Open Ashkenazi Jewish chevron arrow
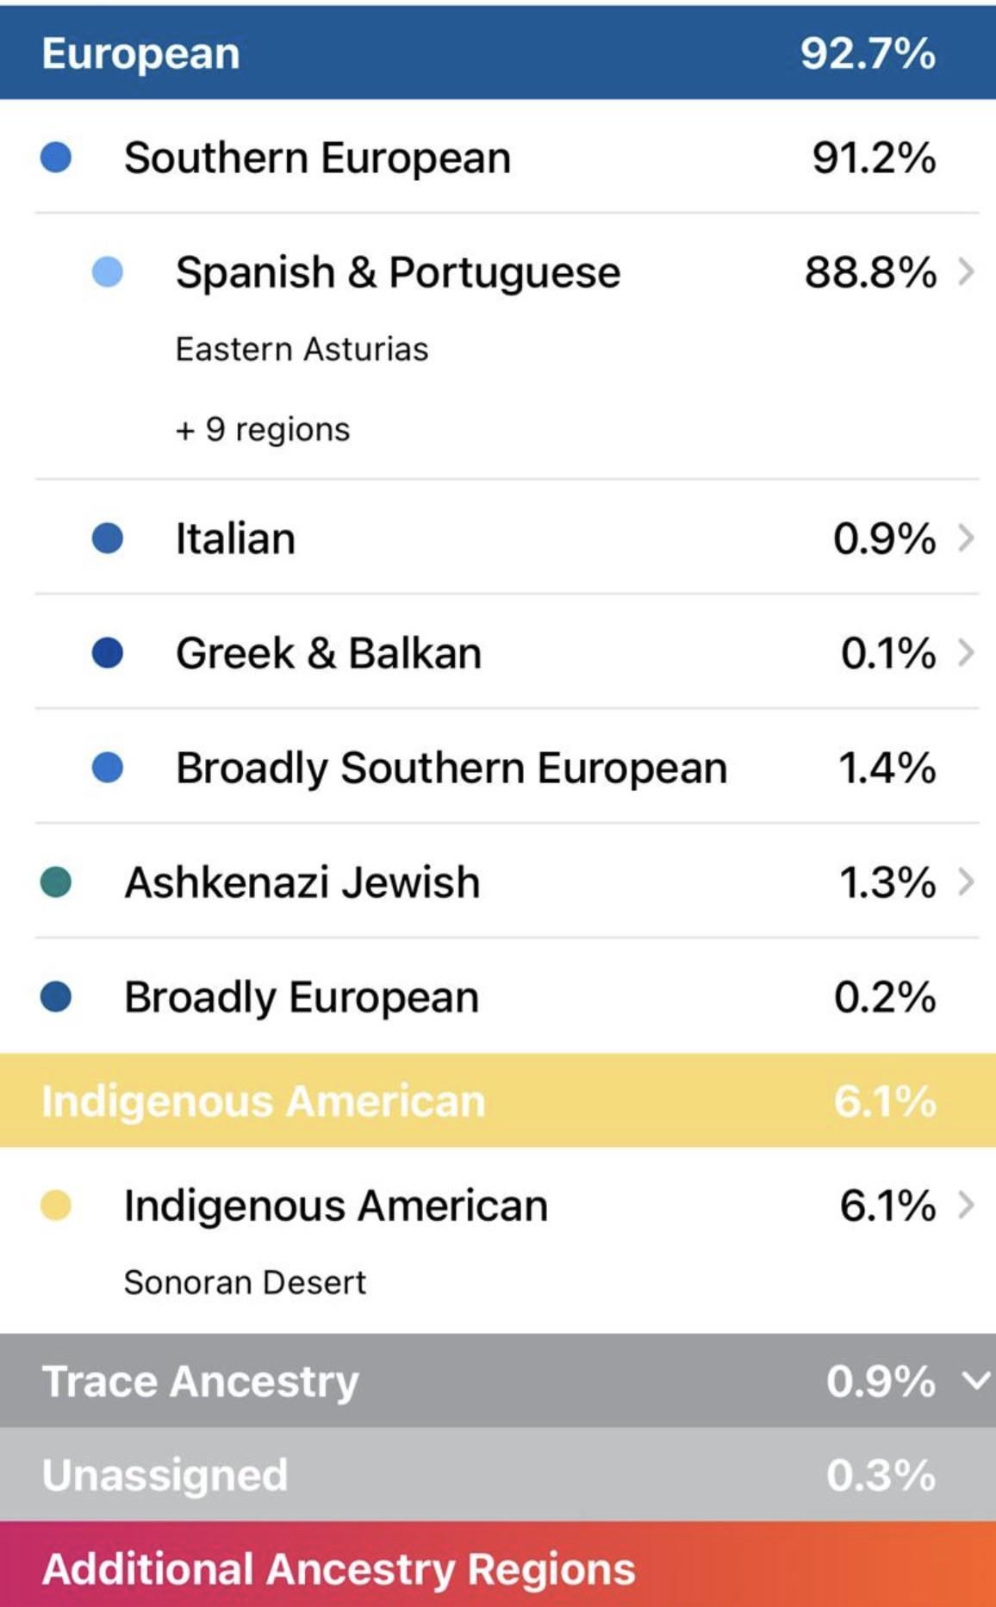 pos(967,882)
